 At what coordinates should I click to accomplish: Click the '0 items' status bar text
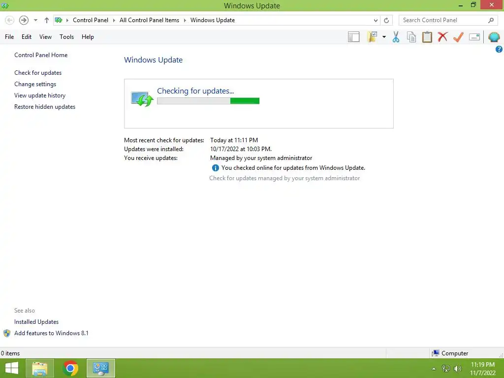click(10, 353)
